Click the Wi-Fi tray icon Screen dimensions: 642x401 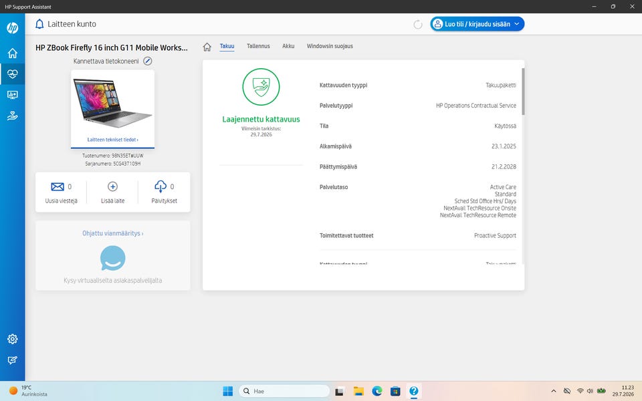tap(580, 391)
